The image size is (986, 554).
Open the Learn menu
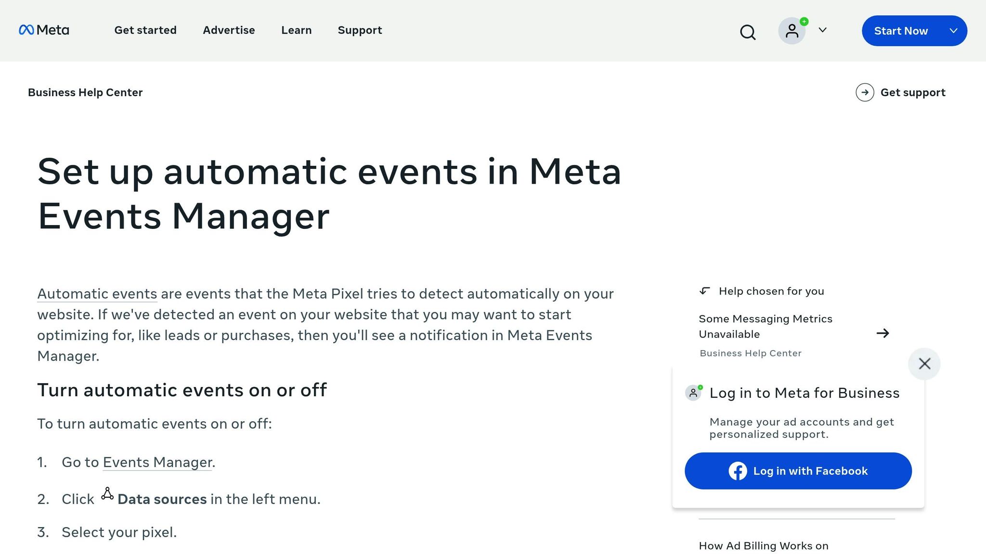pos(296,30)
